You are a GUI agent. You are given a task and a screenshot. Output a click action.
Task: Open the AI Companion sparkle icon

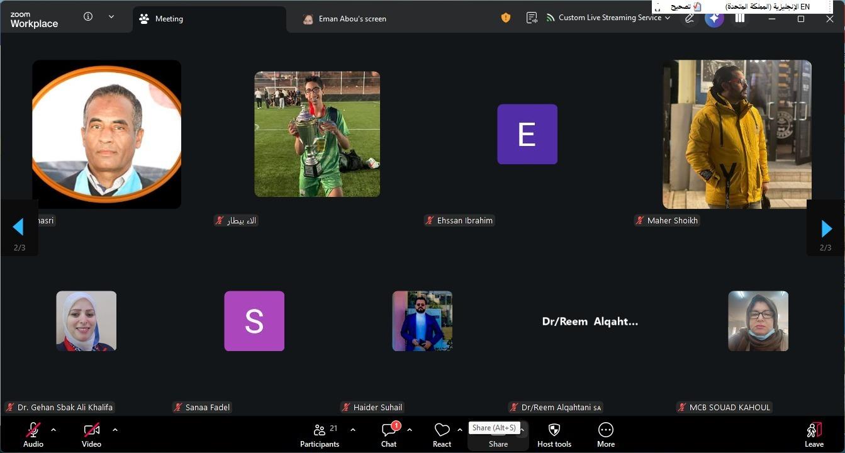tap(714, 18)
